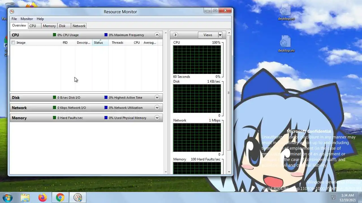Viewport: 362px width, 203px height.
Task: Expand the Network section
Action: coord(157,108)
